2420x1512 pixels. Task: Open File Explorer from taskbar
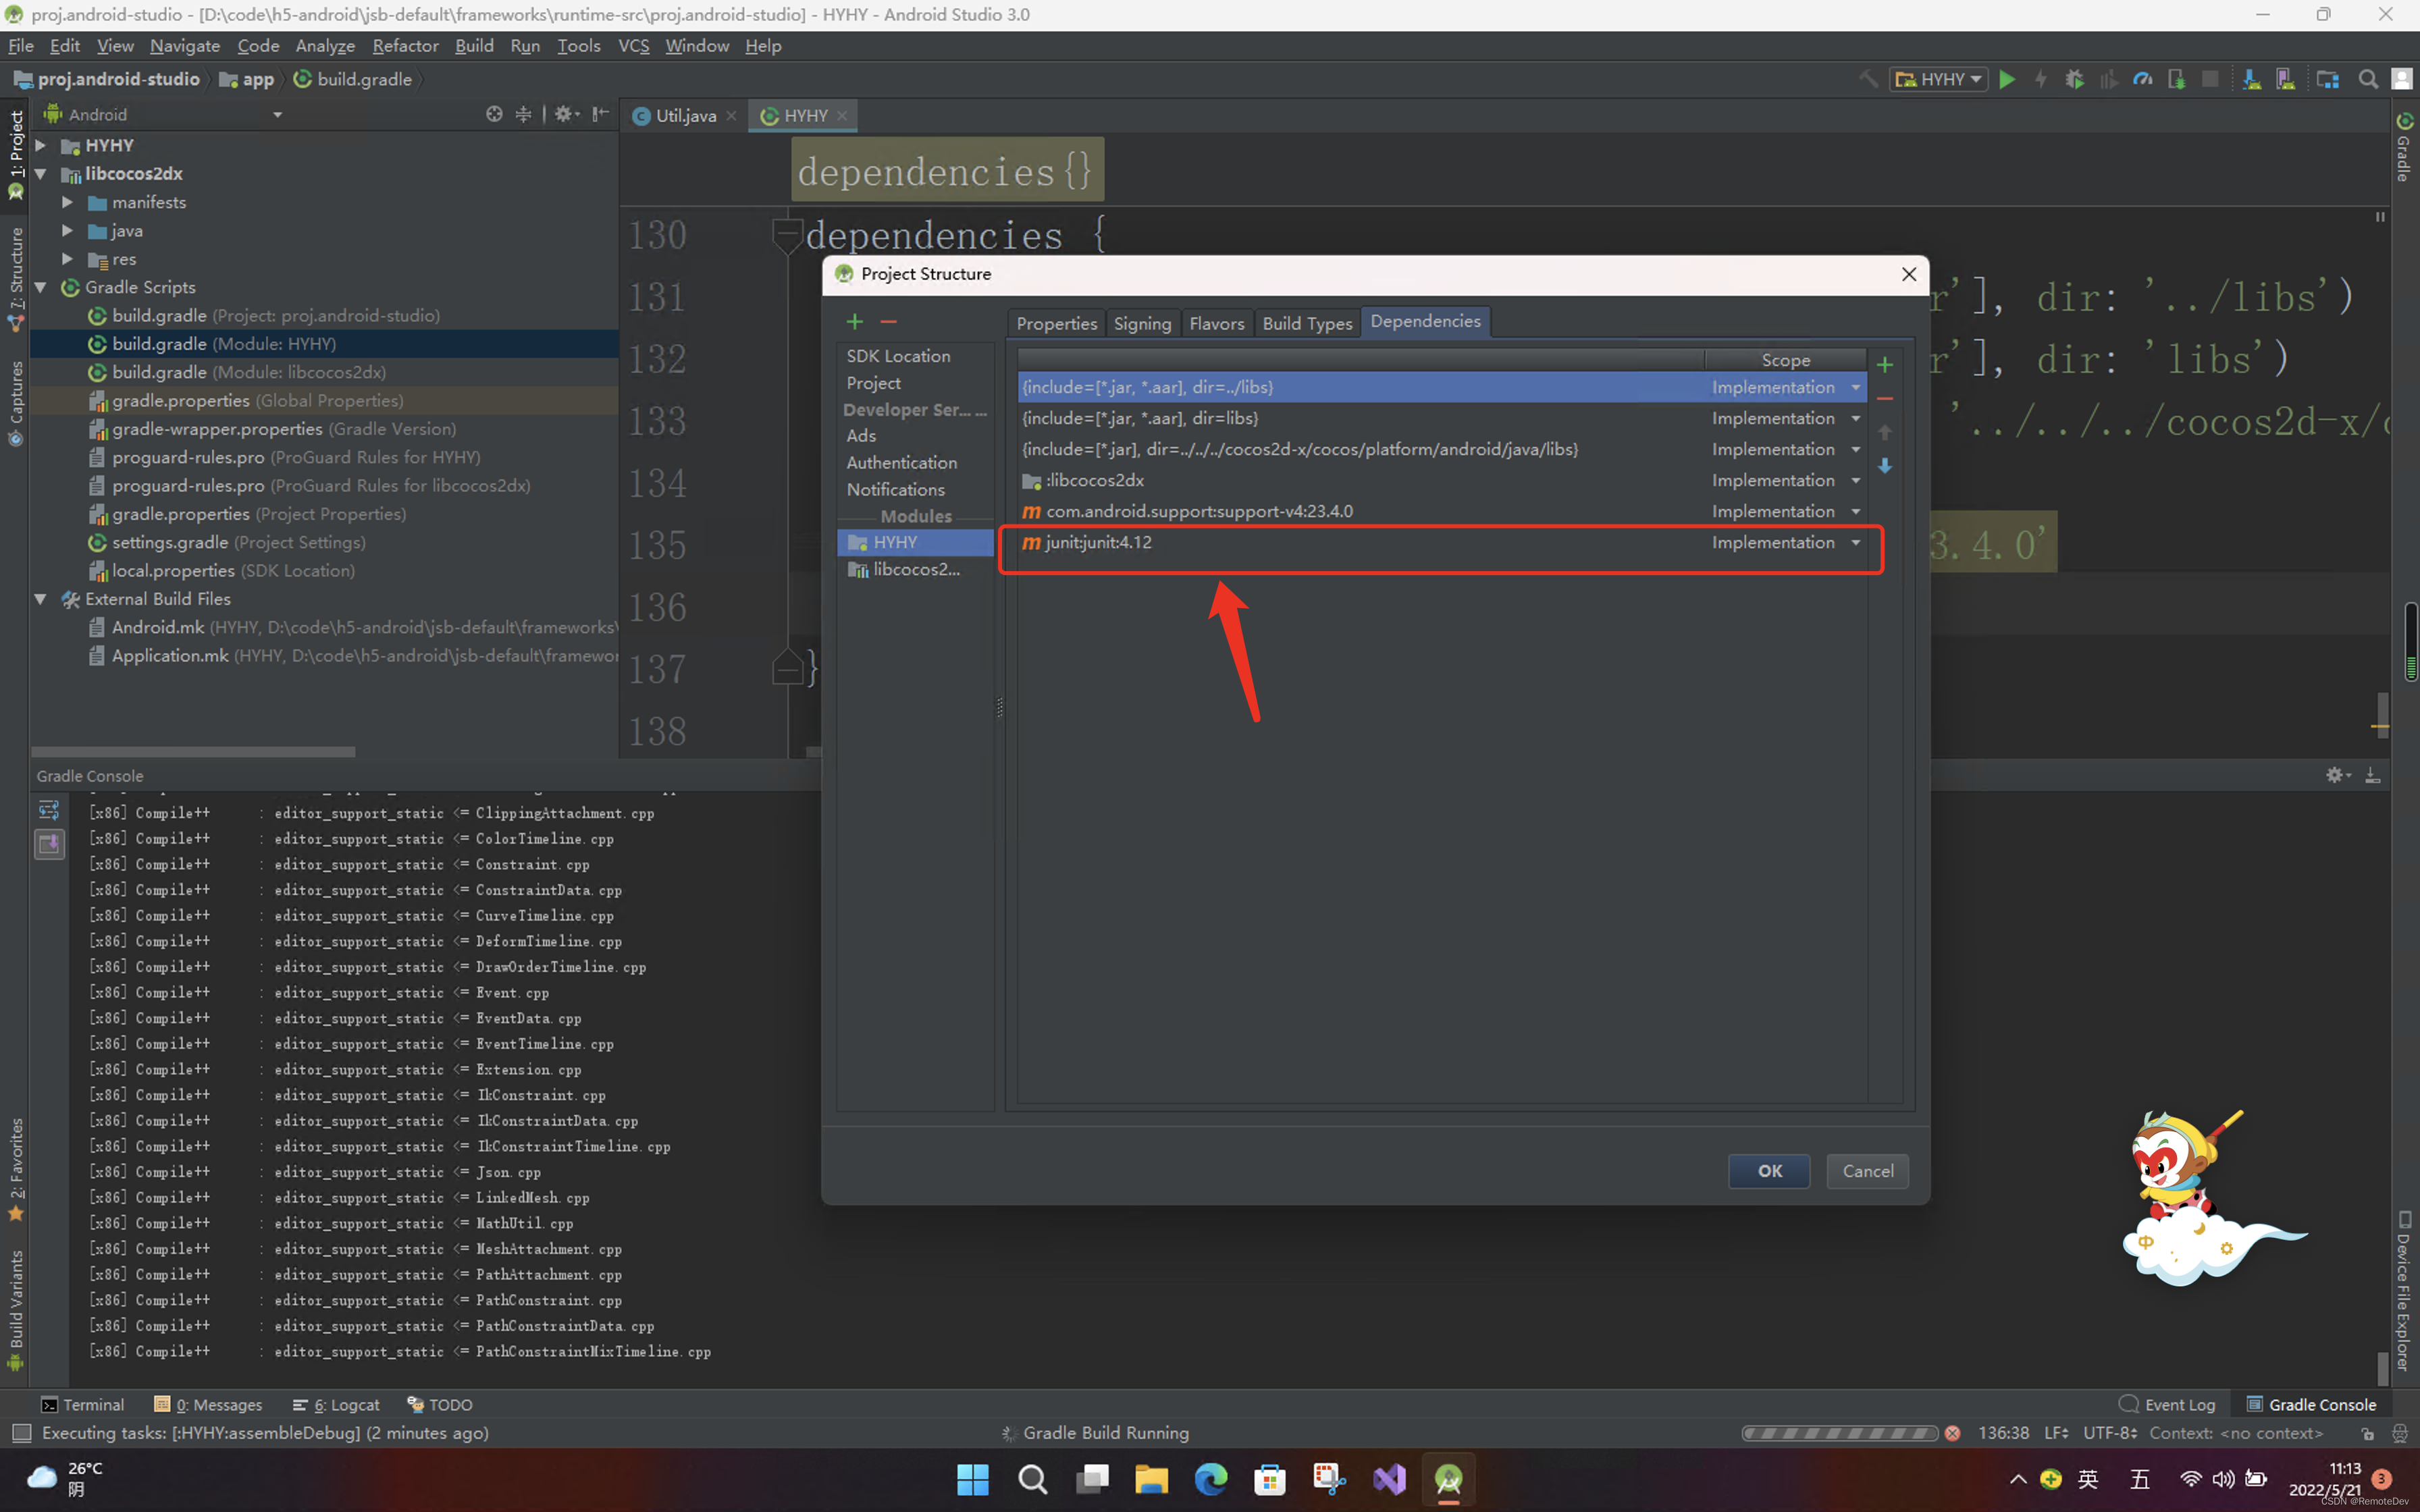1151,1479
